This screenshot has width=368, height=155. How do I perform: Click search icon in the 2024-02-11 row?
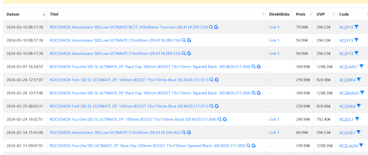tap(248, 146)
